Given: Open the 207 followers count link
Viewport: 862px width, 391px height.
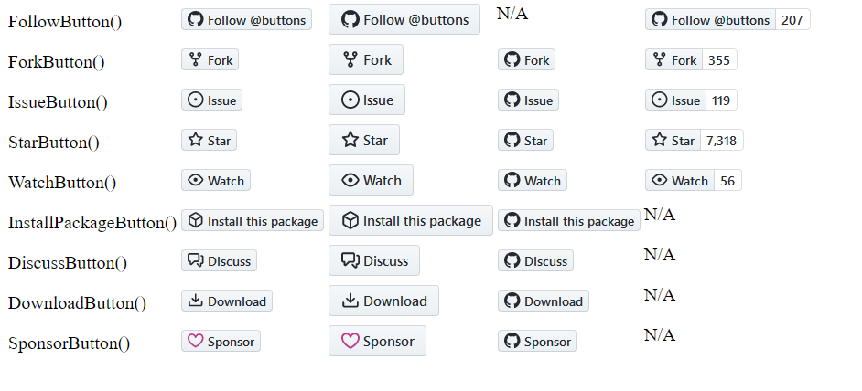Looking at the screenshot, I should pyautogui.click(x=792, y=20).
